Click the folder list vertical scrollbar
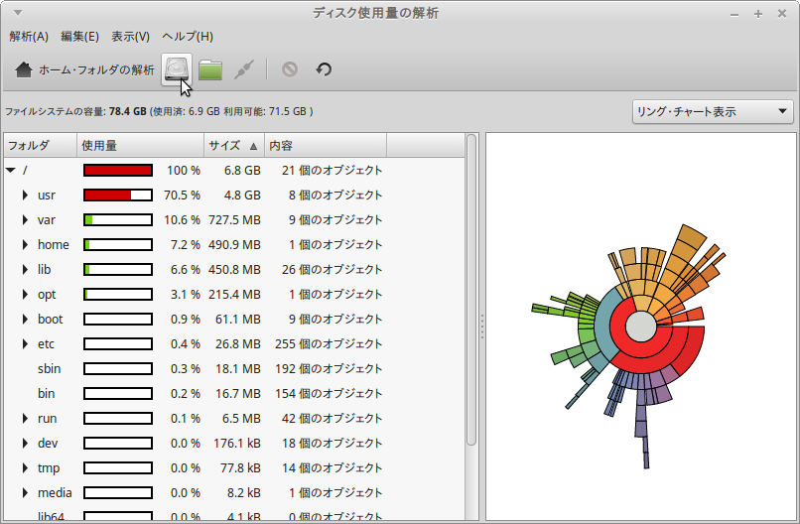 click(x=471, y=290)
